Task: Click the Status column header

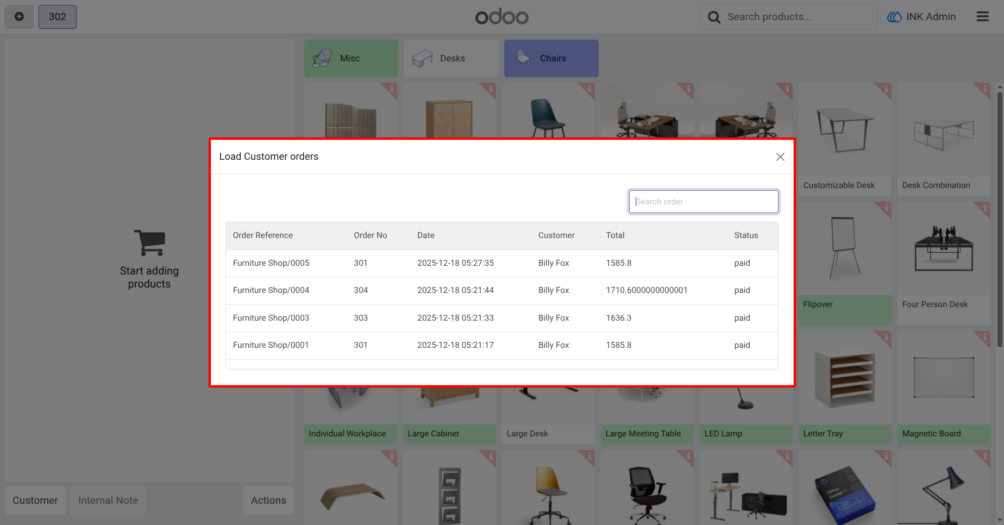Action: pyautogui.click(x=746, y=235)
